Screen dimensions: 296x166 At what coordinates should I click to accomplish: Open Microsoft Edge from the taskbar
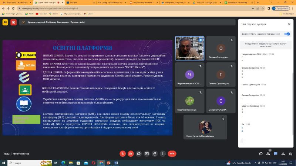click(63, 163)
